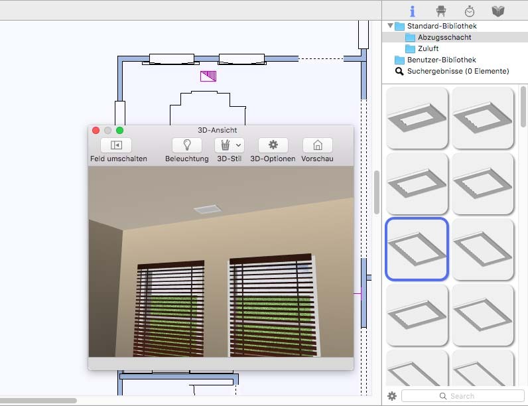Click right window blinds in 3D view
528x406 pixels.
coord(273,305)
